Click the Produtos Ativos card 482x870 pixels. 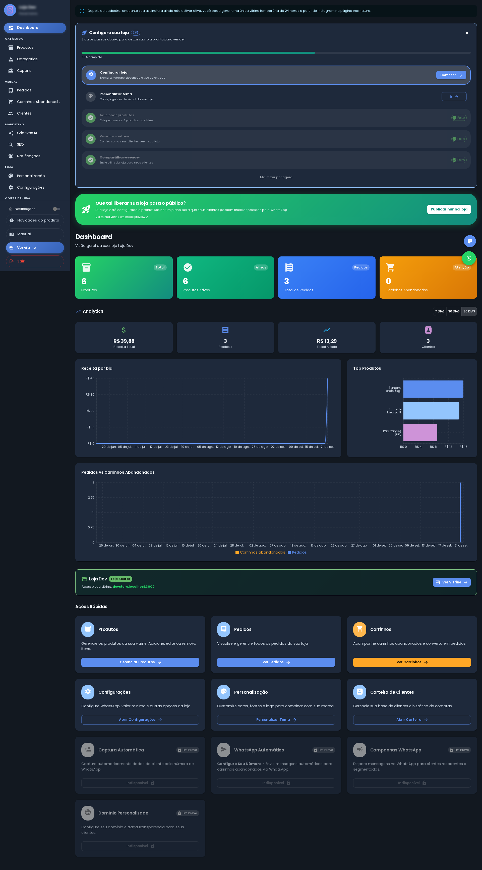(x=225, y=277)
